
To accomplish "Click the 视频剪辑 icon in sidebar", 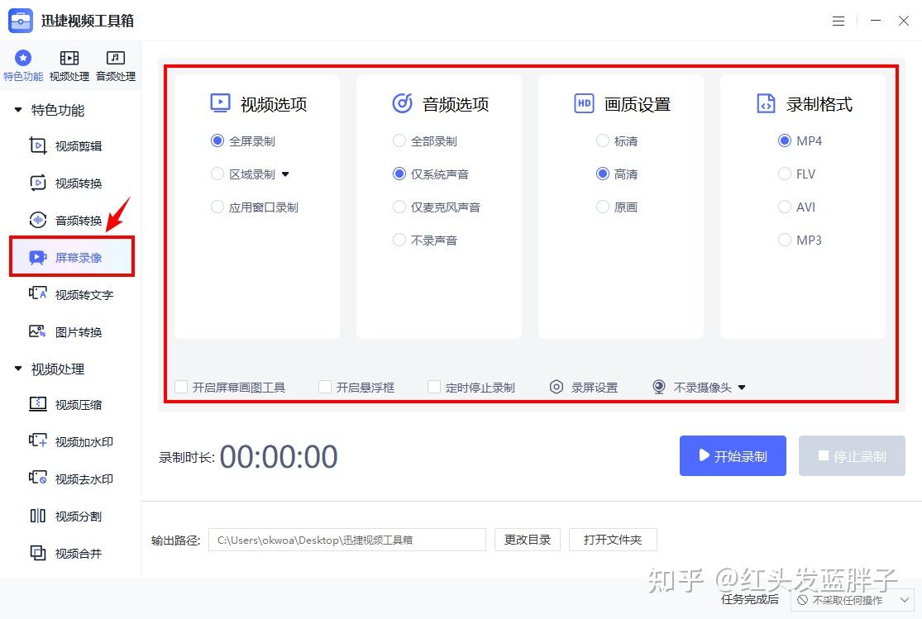I will 38,146.
